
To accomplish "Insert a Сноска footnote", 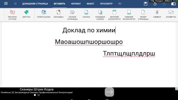I will pyautogui.click(x=86, y=14).
